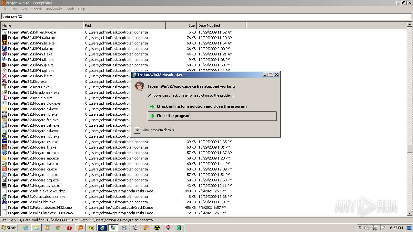Click the Action Center flag tray icon
Screen dimensions: 413x232
click(383, 228)
